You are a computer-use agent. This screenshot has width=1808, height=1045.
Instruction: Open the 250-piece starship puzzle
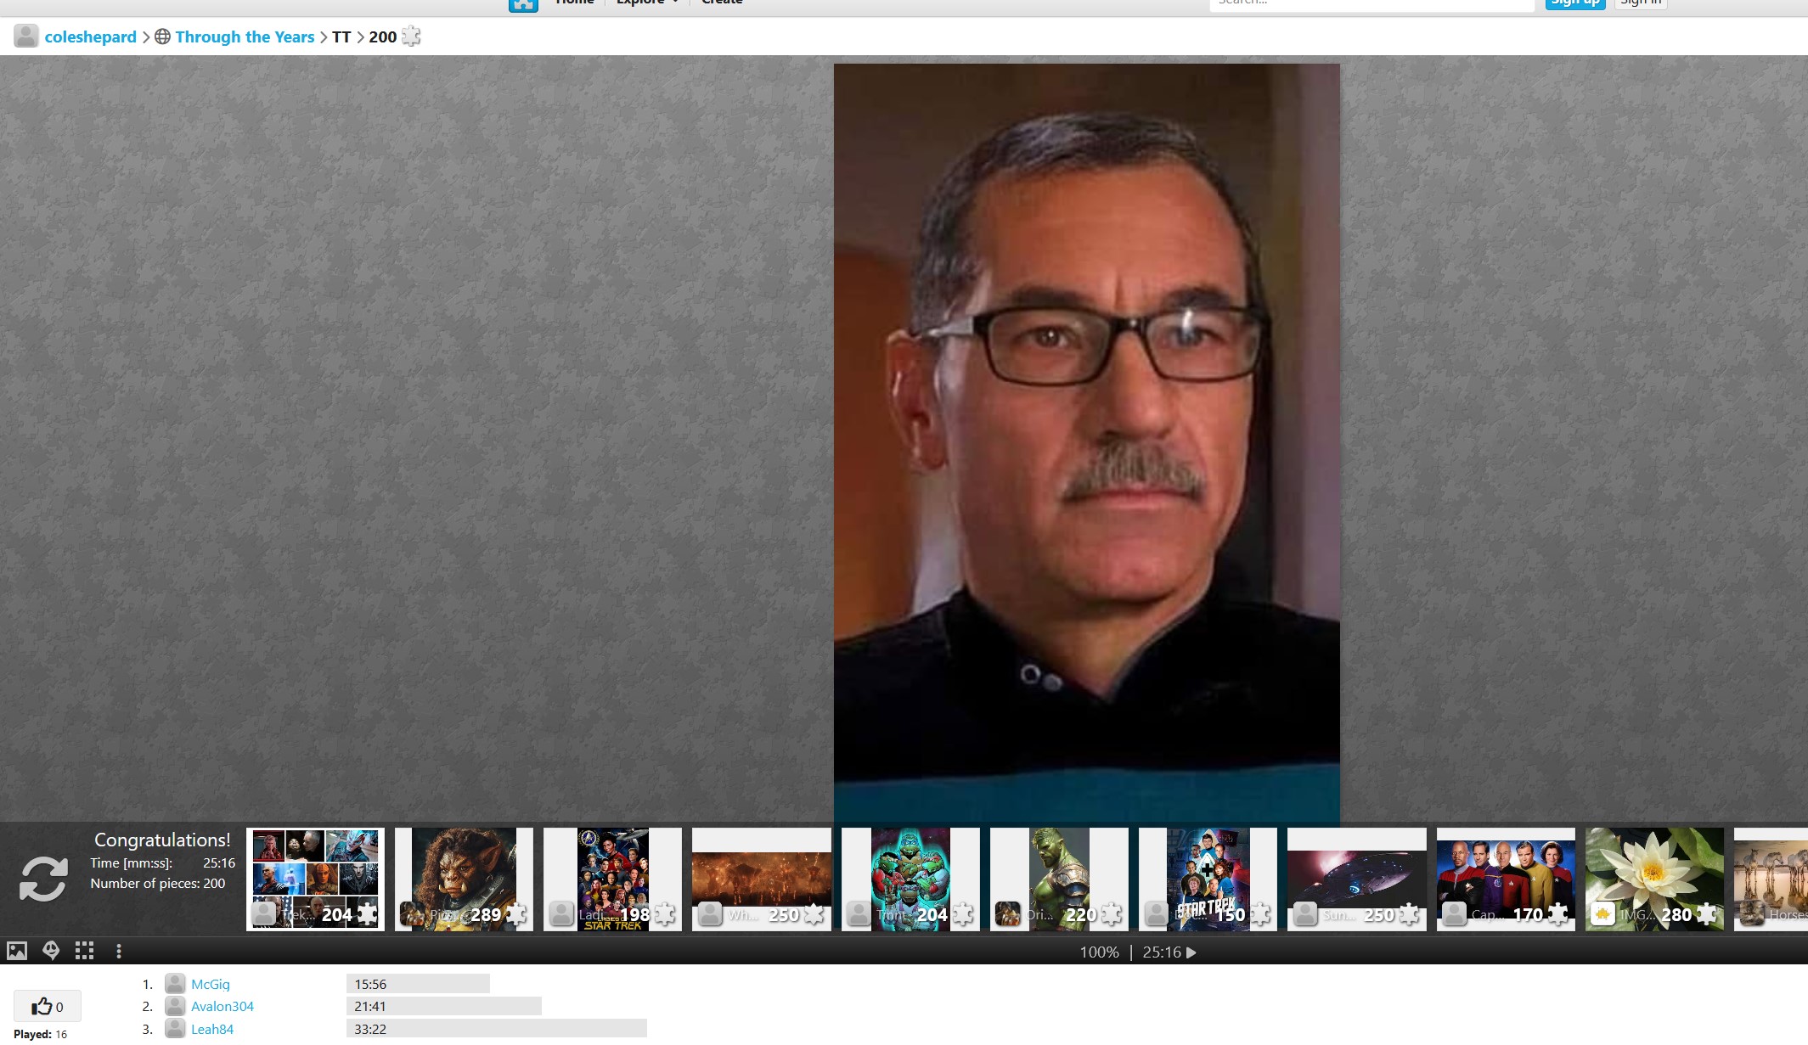pyautogui.click(x=1357, y=879)
